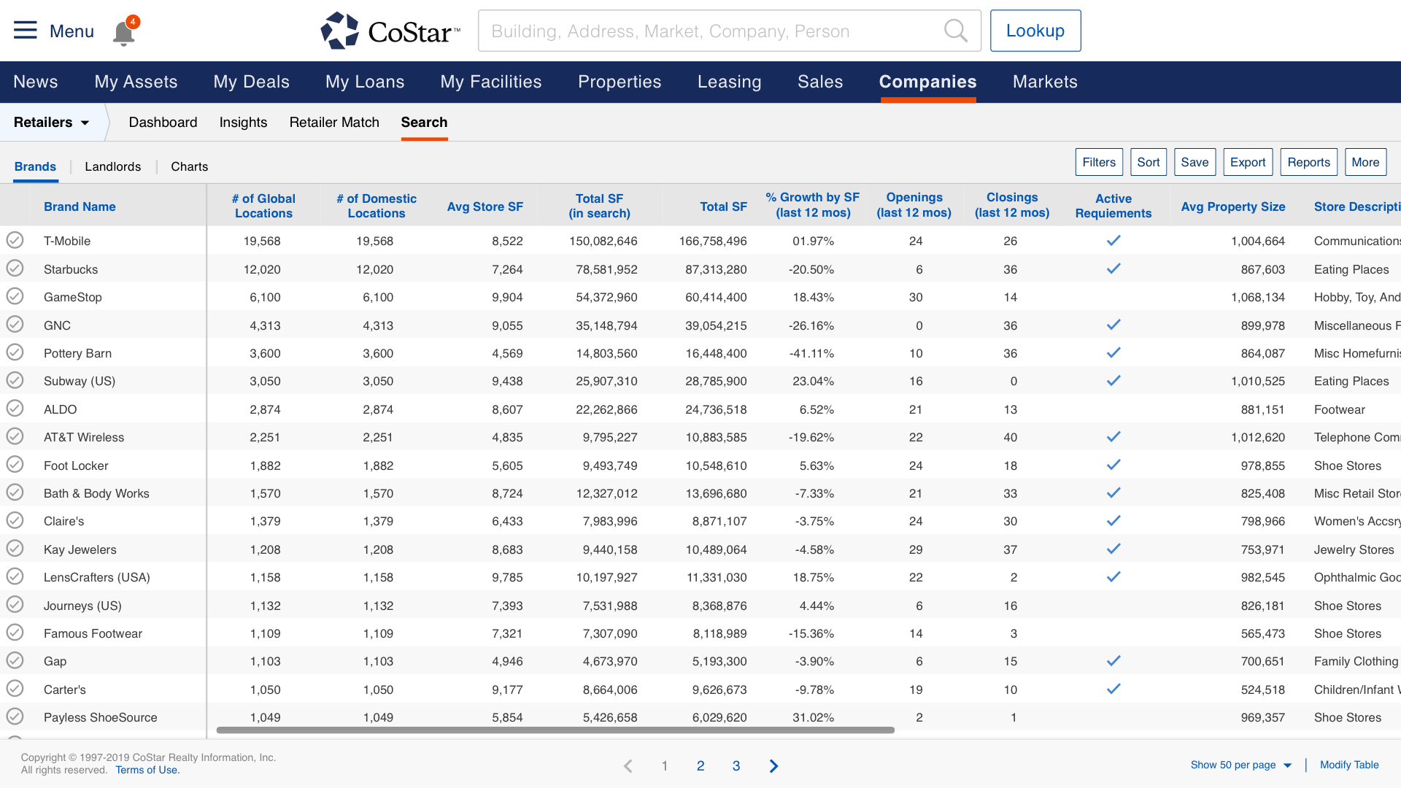
Task: Click Bath & Body Works requirements checkmark
Action: coord(1114,493)
